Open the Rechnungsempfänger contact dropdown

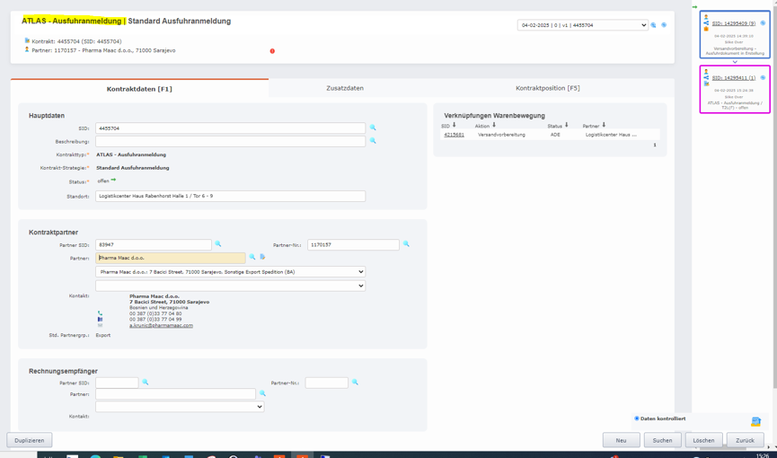180,407
